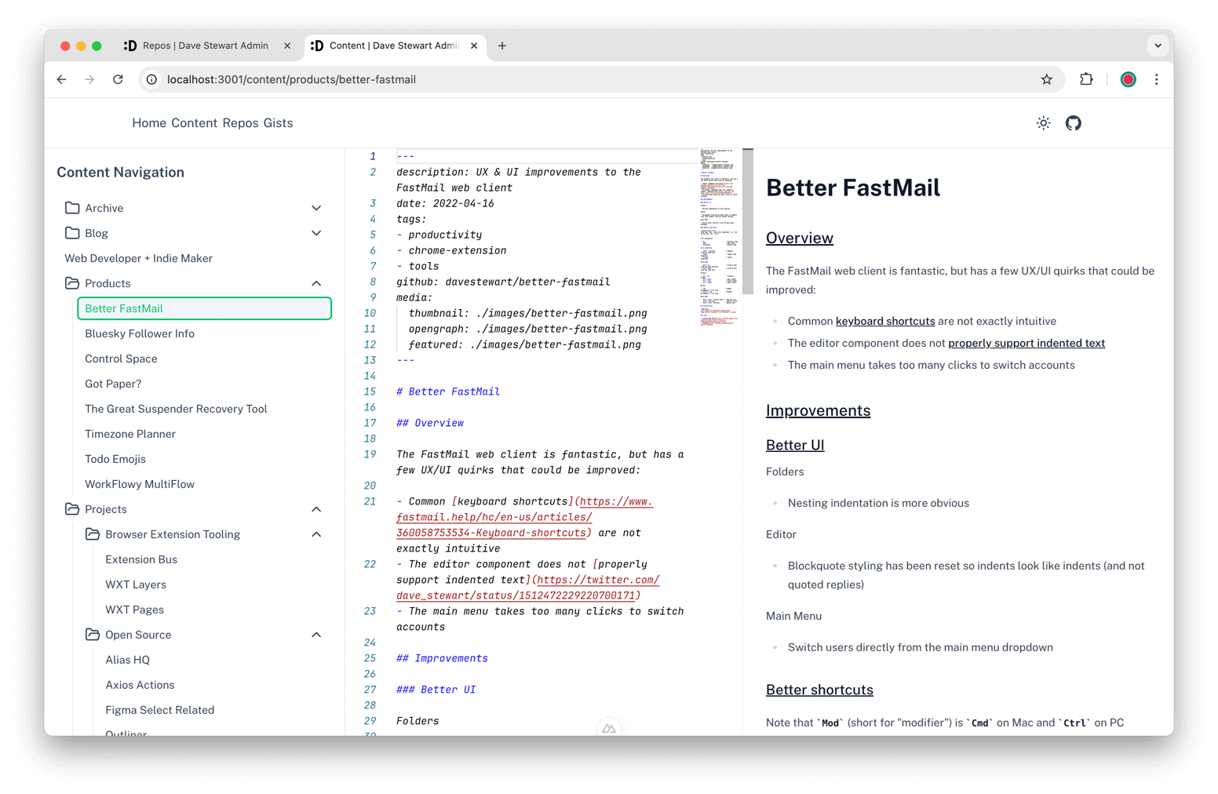Expand the Blog folder chevron

tap(316, 233)
